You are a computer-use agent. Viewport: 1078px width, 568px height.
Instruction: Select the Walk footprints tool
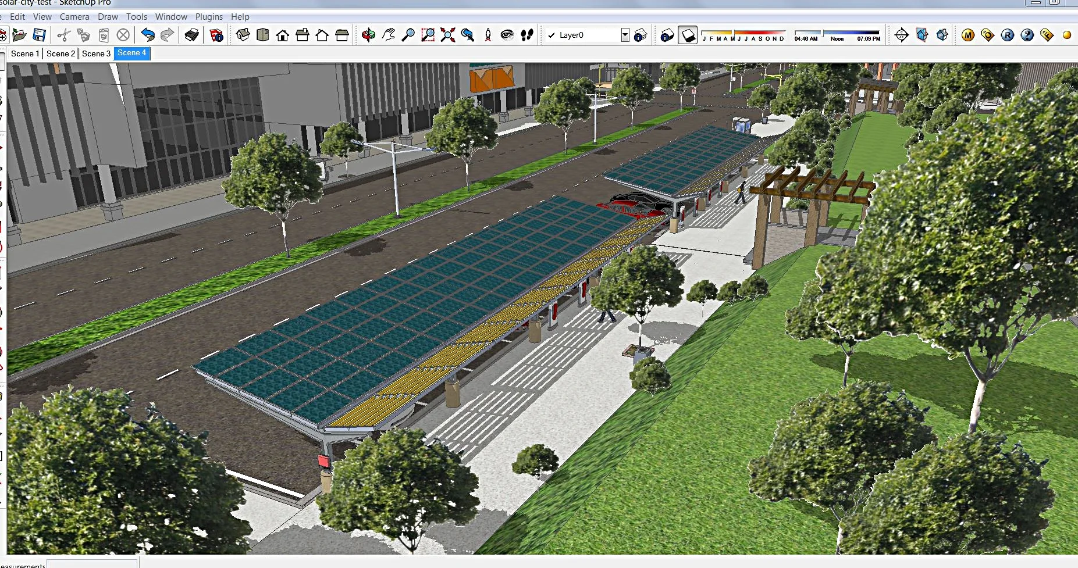(x=527, y=35)
